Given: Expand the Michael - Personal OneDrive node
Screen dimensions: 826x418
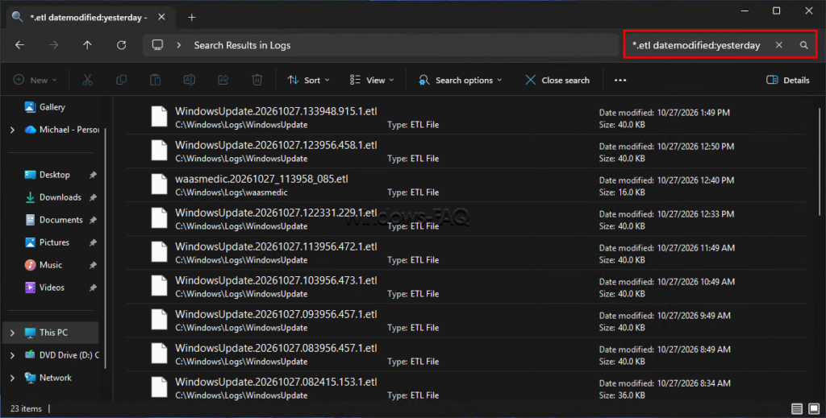Looking at the screenshot, I should pyautogui.click(x=12, y=130).
